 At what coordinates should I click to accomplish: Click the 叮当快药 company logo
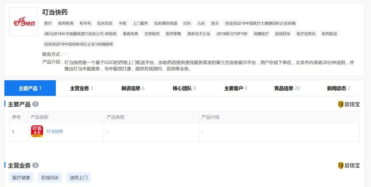click(23, 22)
